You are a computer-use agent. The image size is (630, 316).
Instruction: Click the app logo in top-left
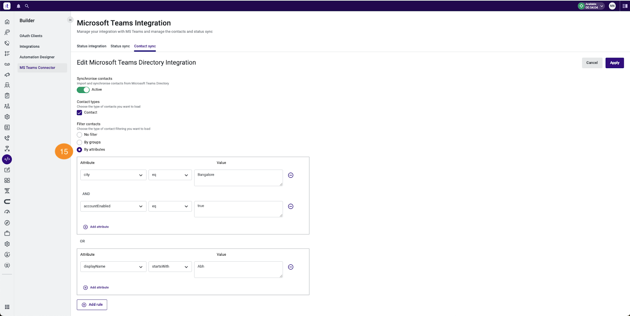[x=7, y=6]
